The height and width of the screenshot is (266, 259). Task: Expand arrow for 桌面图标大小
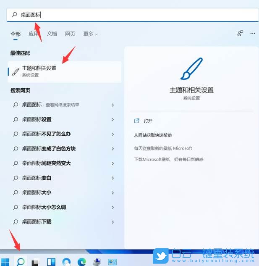pos(113,192)
